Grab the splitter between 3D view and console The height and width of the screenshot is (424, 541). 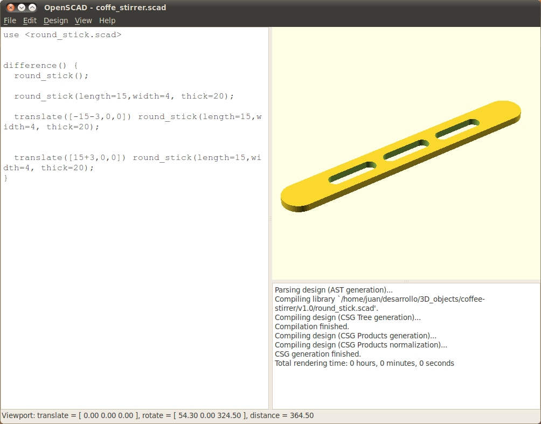point(406,281)
